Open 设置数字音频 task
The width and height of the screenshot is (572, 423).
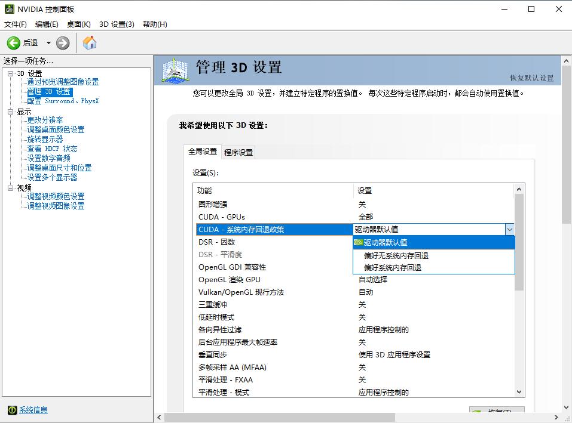[x=48, y=158]
